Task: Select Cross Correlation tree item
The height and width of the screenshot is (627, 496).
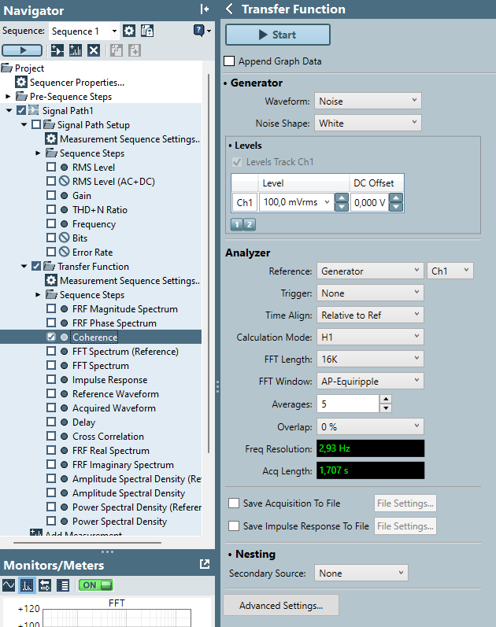Action: (108, 437)
